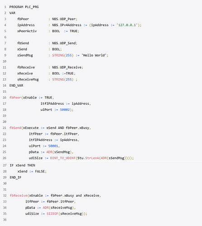Click 'fbPeer' call on line 16
The image size is (202, 226).
click(x=15, y=98)
